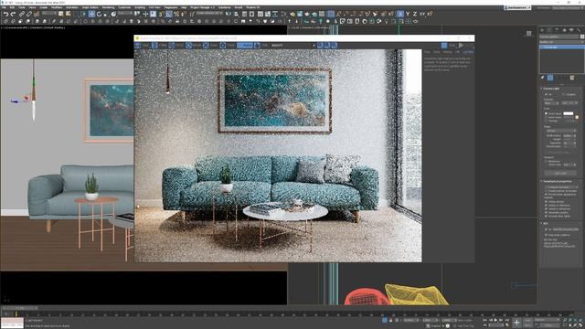Screen dimensions: 585x329
Task: Click the Mirror tool icon
Action: coord(228,14)
